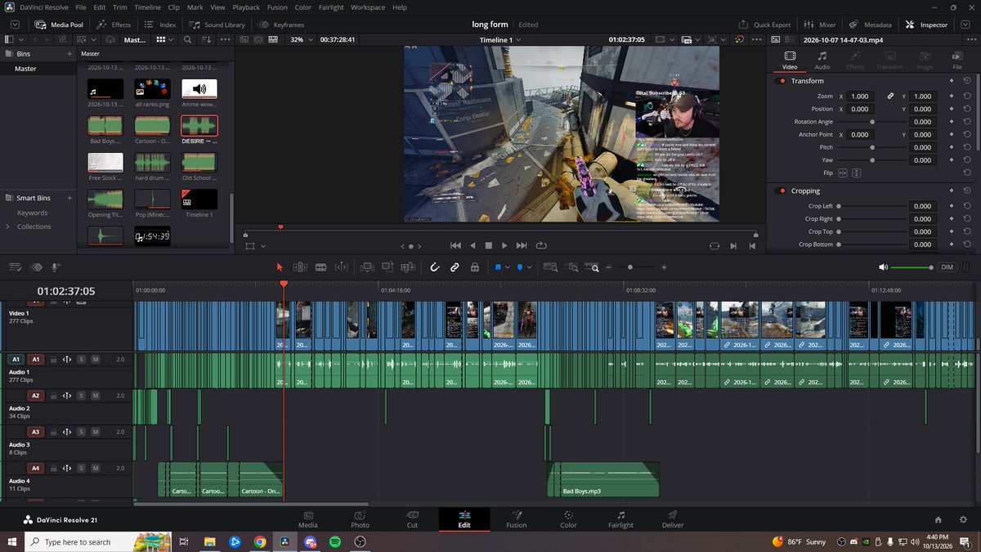
Task: Mute the Audio 1 track
Action: (x=95, y=359)
